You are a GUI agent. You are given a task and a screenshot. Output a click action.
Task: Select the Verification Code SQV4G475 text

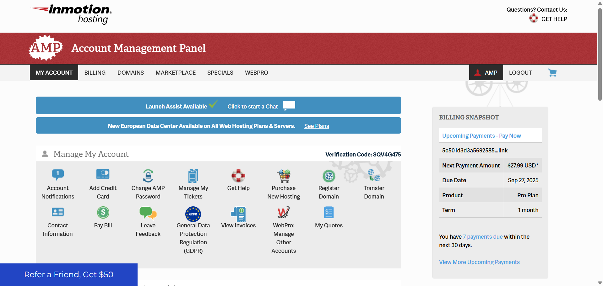tap(363, 155)
